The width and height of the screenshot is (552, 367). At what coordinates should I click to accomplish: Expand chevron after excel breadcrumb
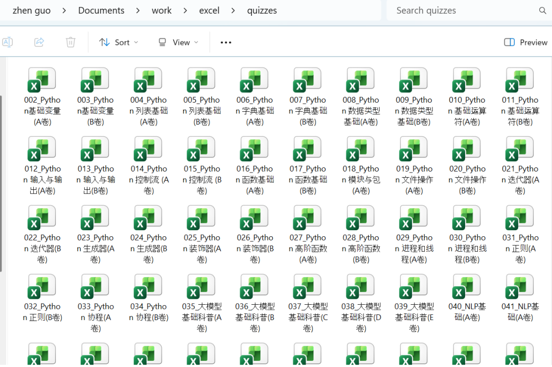[233, 11]
